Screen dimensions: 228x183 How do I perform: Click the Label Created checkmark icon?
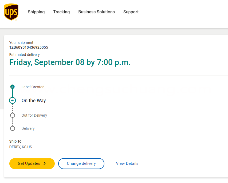[x=13, y=87]
